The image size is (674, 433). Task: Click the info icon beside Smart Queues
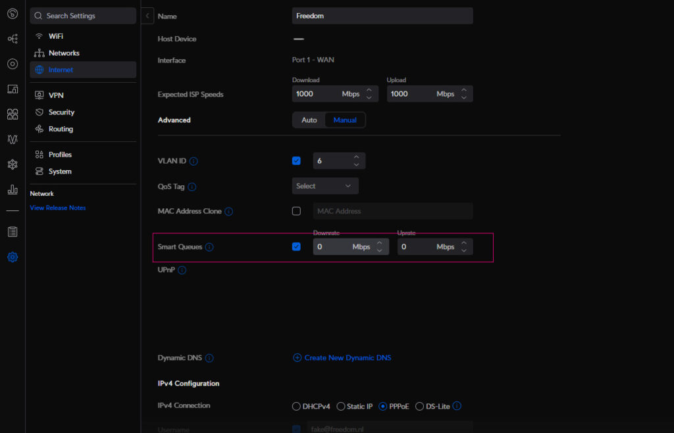[209, 247]
